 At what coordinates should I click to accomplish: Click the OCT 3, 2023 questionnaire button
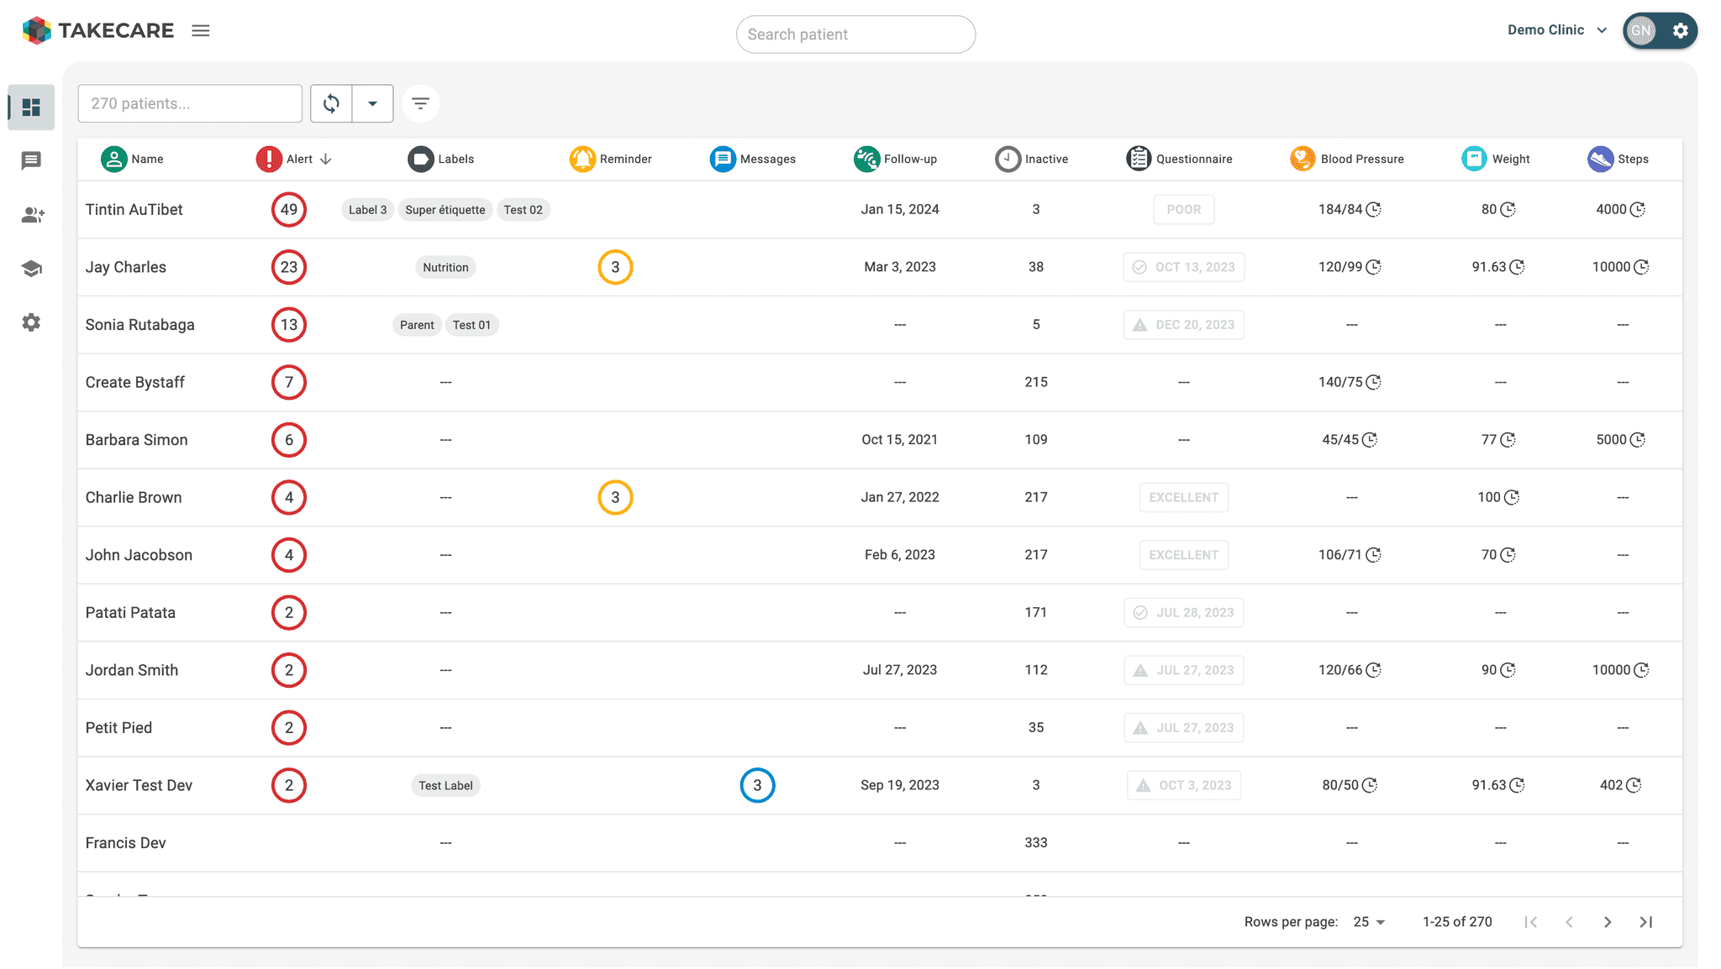pyautogui.click(x=1183, y=786)
